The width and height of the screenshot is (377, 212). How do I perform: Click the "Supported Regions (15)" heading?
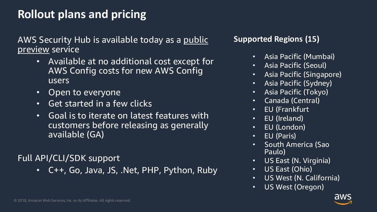(x=276, y=39)
